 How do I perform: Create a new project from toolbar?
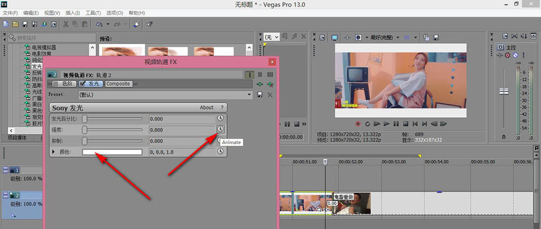6,24
